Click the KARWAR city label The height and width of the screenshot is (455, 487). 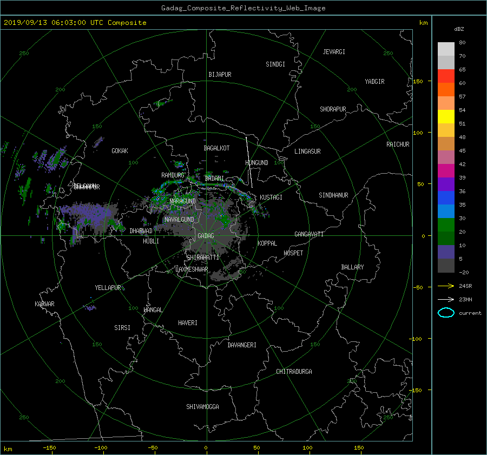tap(44, 304)
